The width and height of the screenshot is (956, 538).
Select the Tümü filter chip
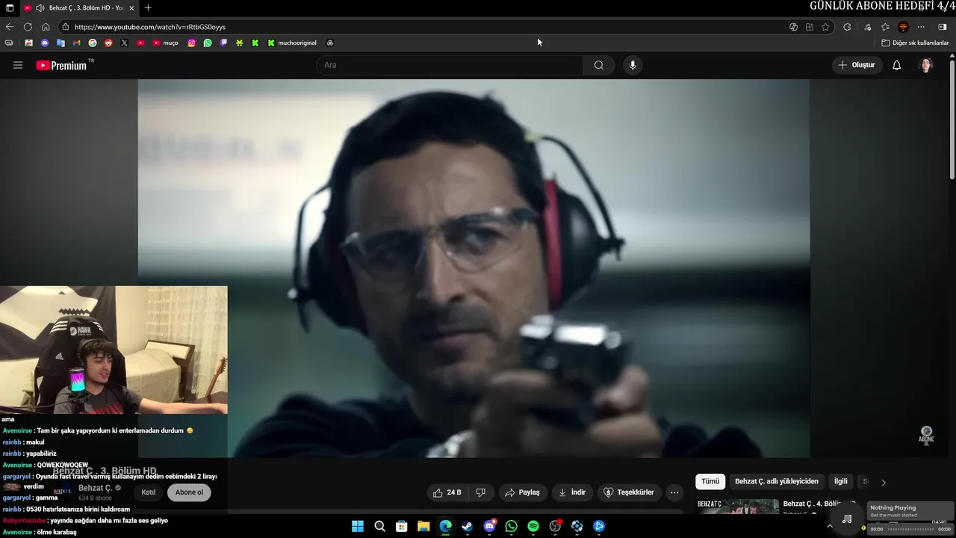(710, 482)
